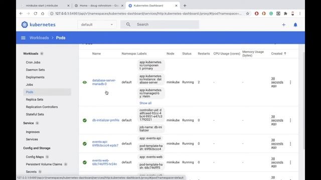
Task: Open Deployments in sidebar
Action: 35,77
